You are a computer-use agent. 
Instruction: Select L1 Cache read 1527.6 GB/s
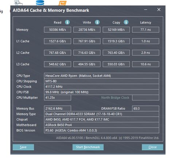58,41
